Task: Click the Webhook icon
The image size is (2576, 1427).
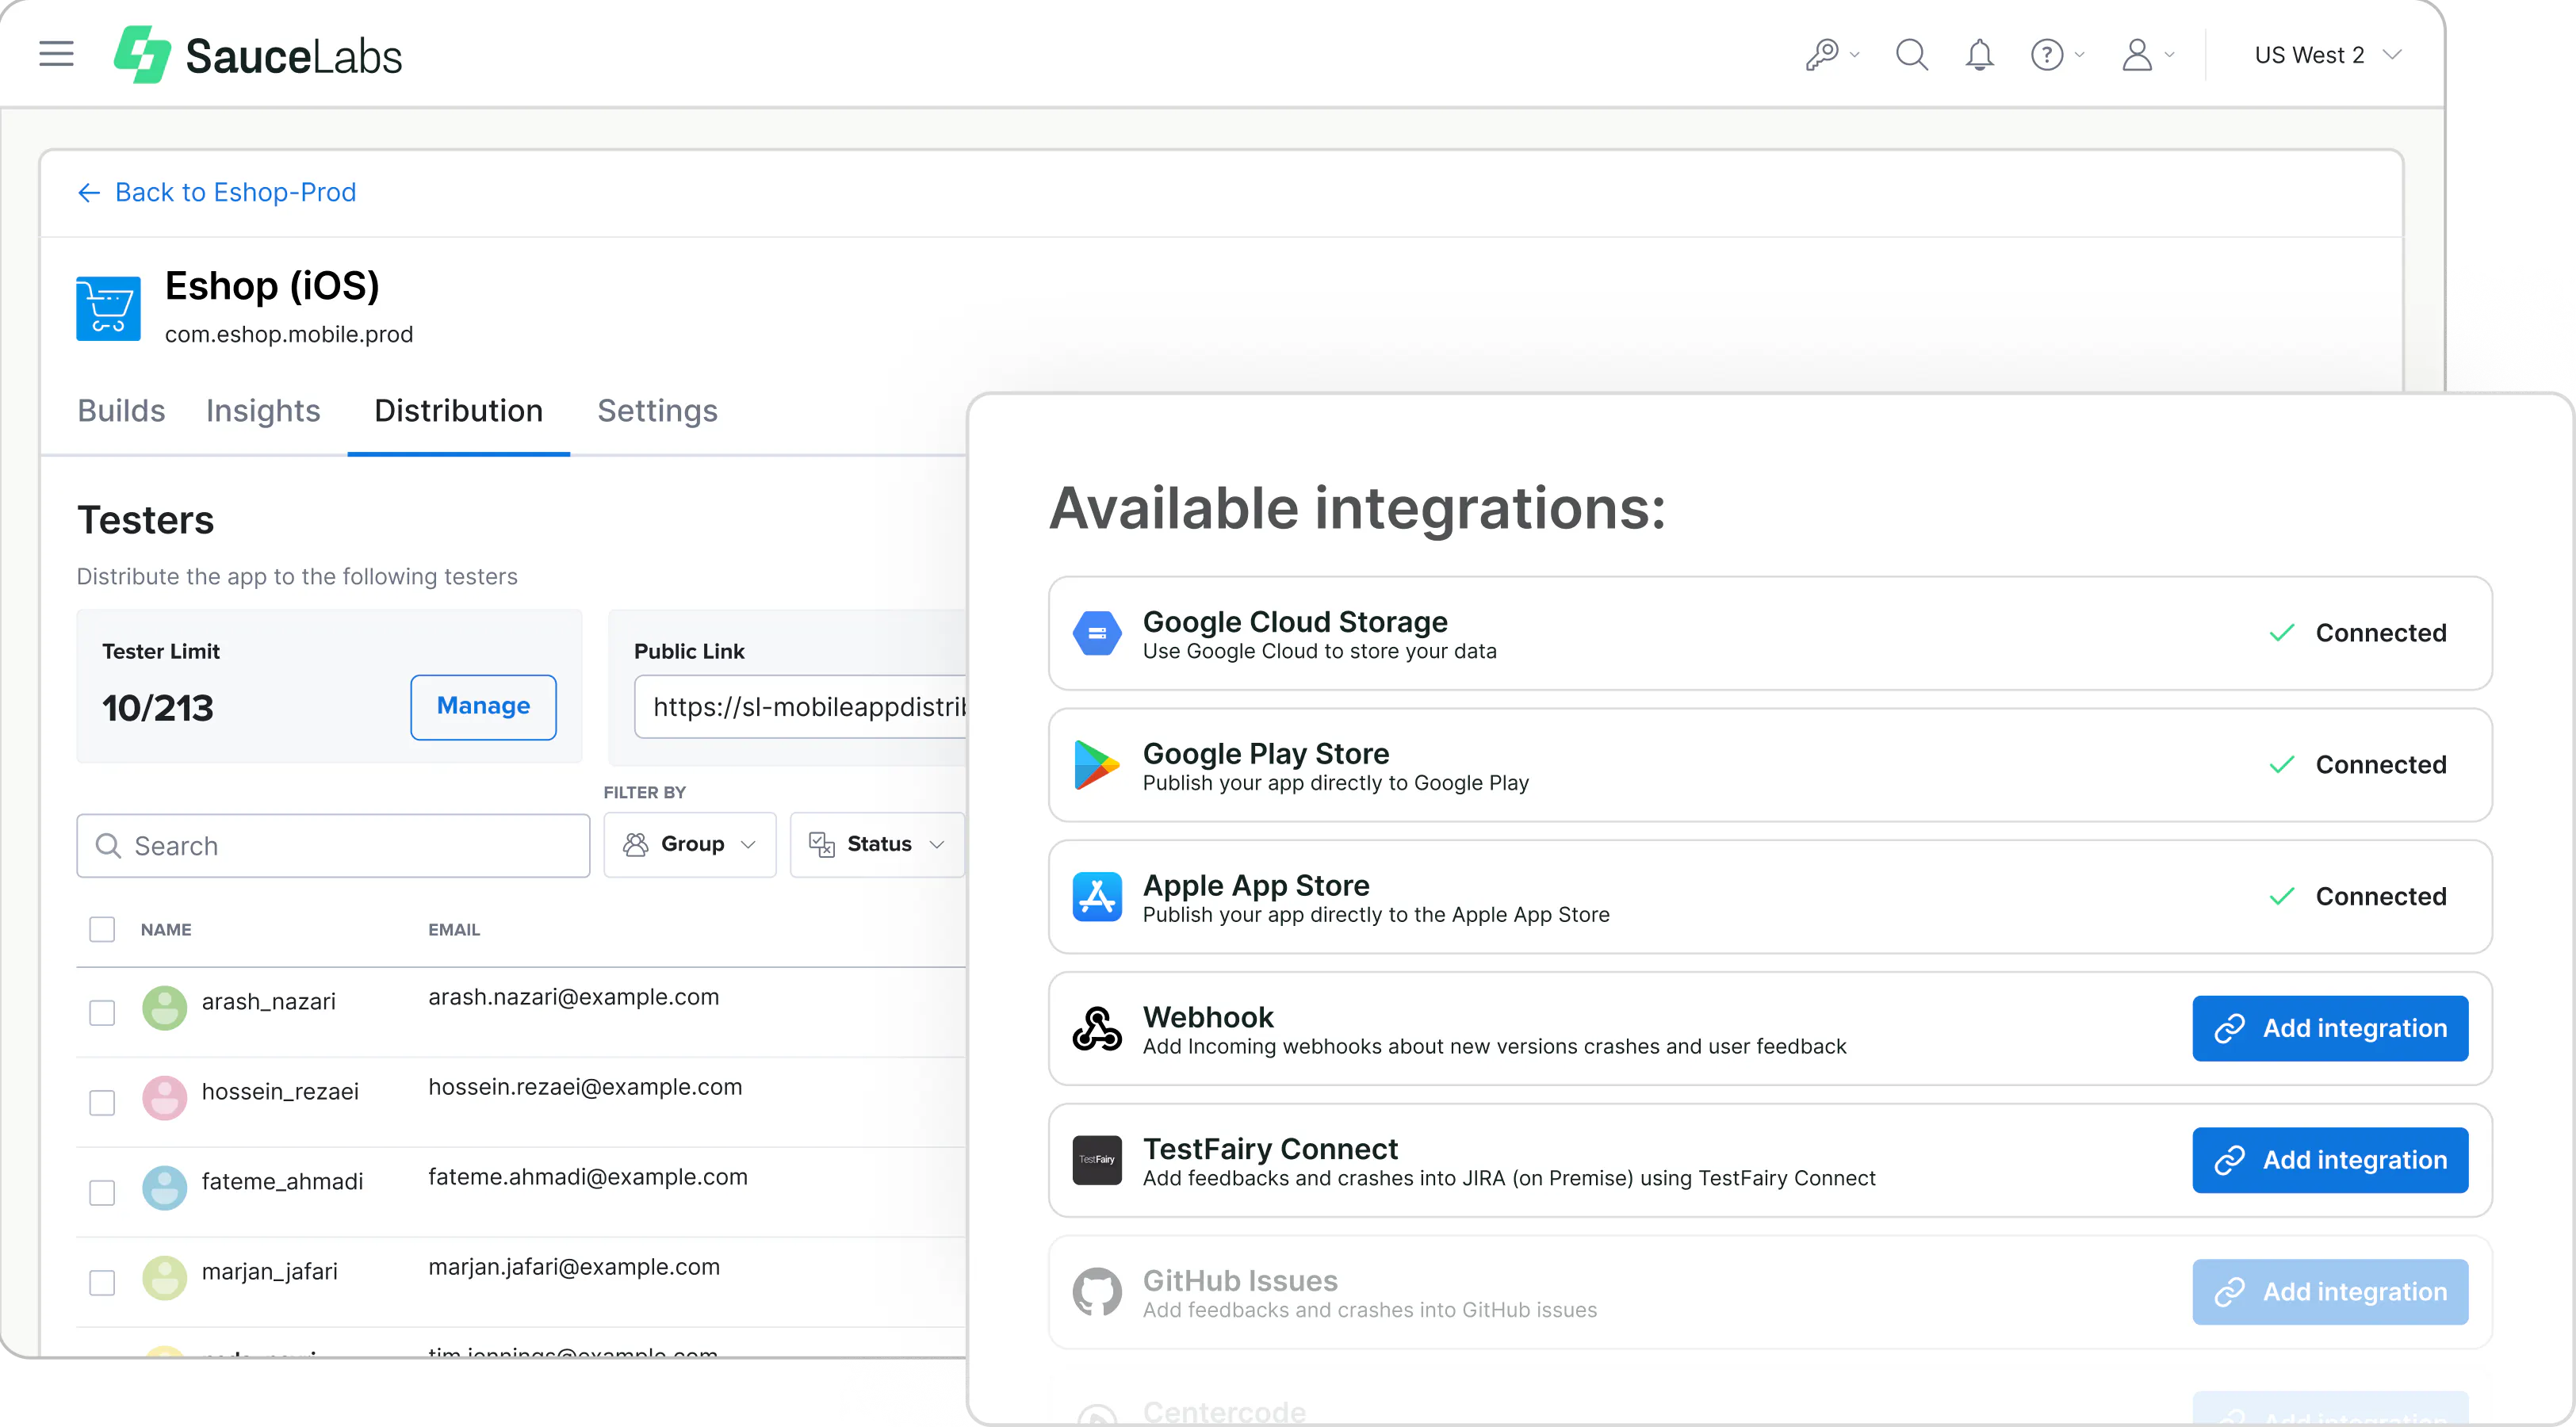Action: (x=1097, y=1029)
